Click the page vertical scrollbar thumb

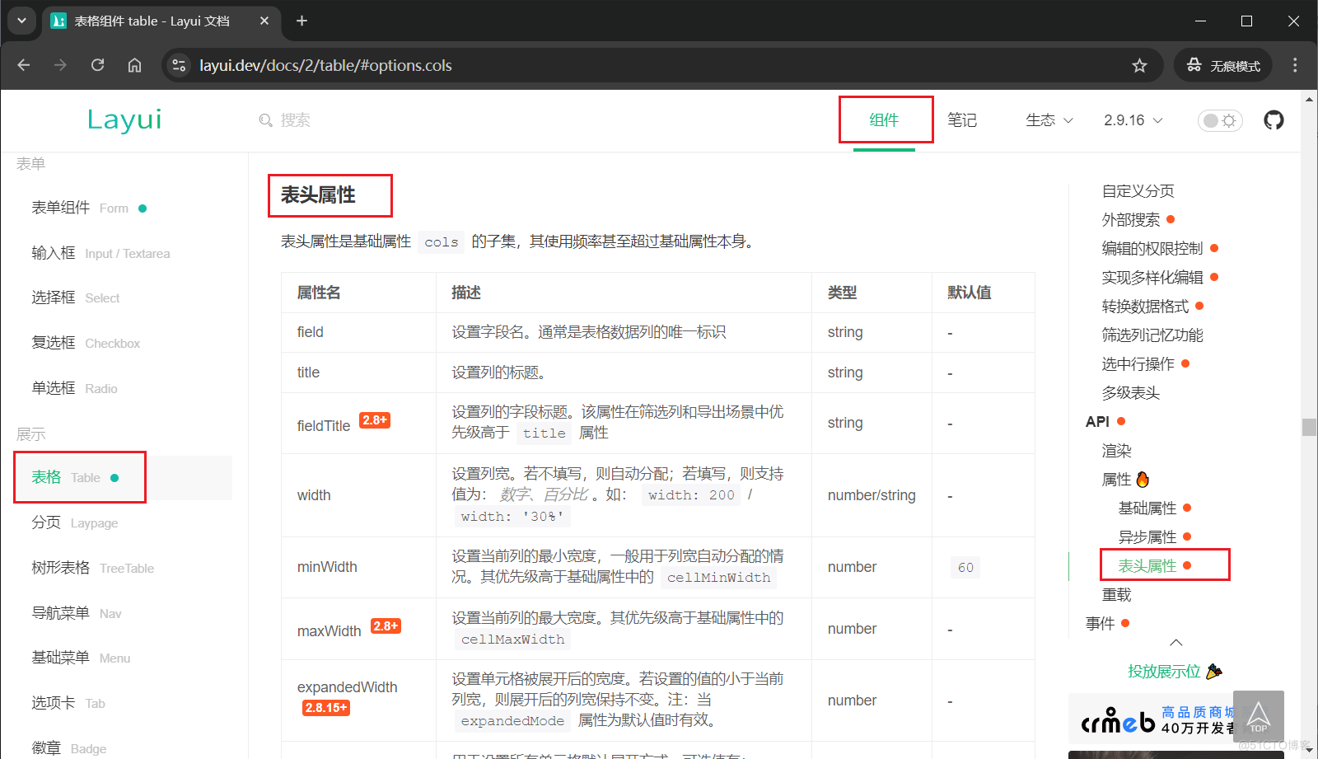click(1309, 427)
